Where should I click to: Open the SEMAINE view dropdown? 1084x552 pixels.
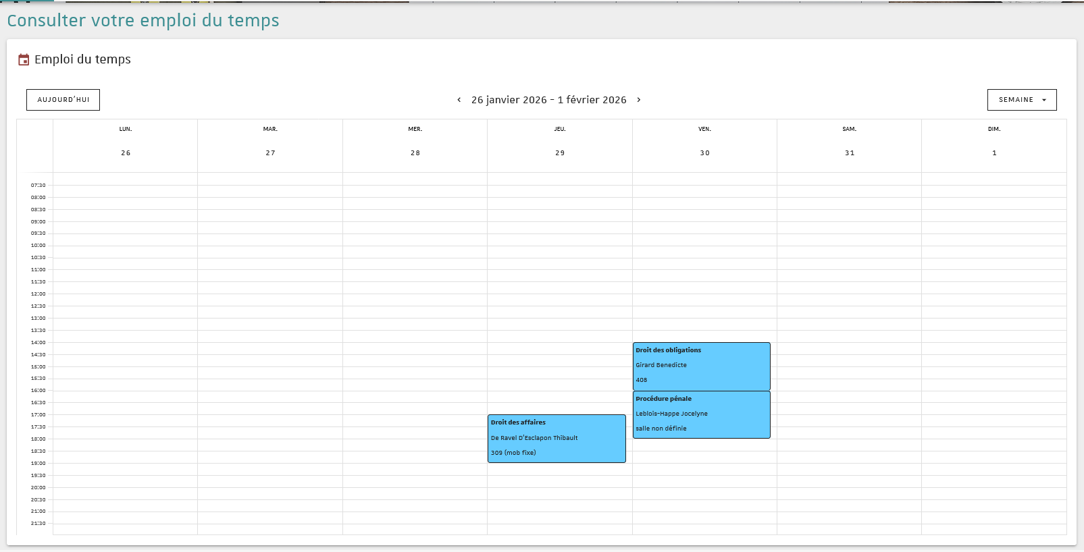[1021, 100]
